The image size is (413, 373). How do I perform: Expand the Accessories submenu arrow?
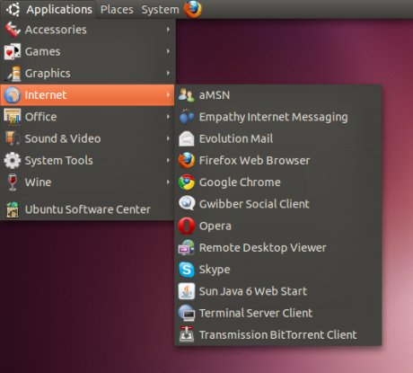pos(168,30)
